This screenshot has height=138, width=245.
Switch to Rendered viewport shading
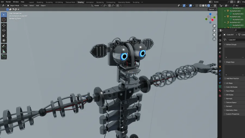point(209,6)
